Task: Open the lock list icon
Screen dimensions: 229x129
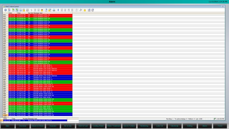Action: point(24,10)
